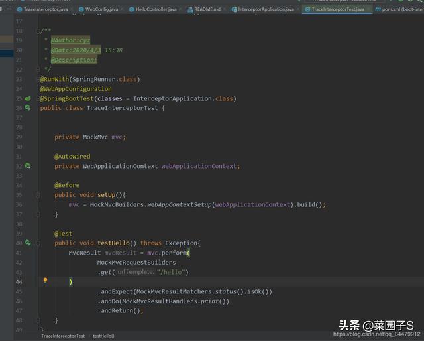
Task: Click WebApplicationContext type on line 32
Action: [121, 166]
